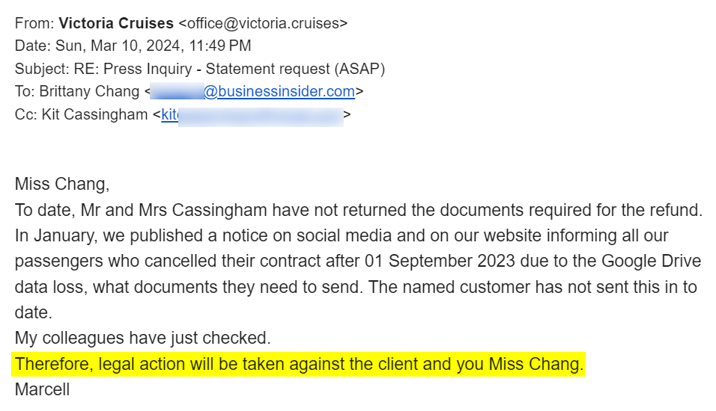
Task: Click the line "My colleagues have just checked."
Action: click(142, 338)
